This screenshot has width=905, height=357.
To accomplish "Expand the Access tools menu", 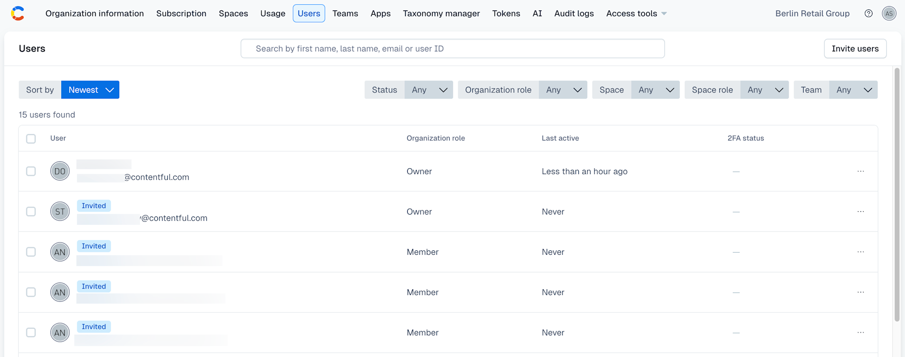I will tap(636, 13).
